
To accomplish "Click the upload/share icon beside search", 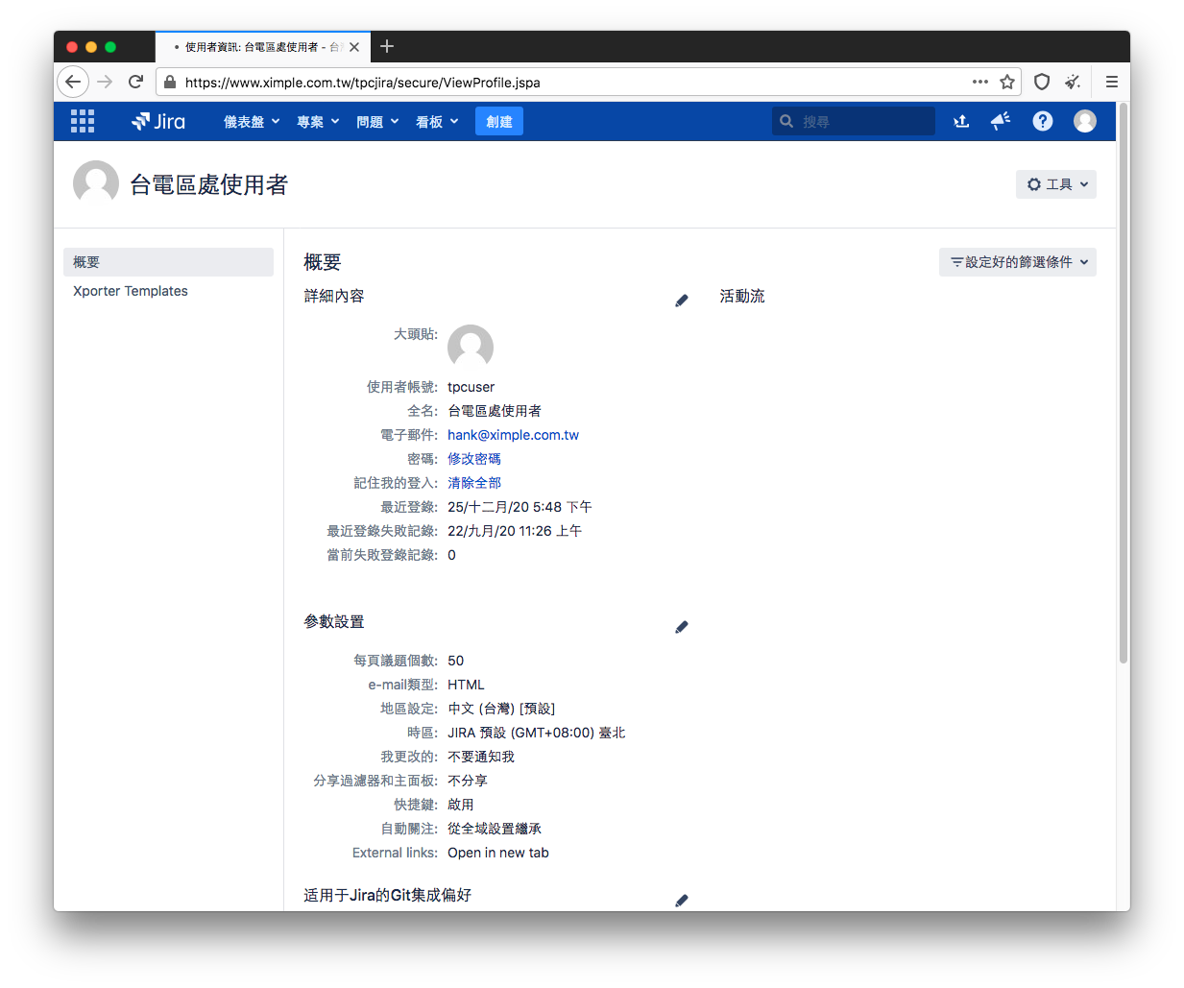I will [961, 121].
